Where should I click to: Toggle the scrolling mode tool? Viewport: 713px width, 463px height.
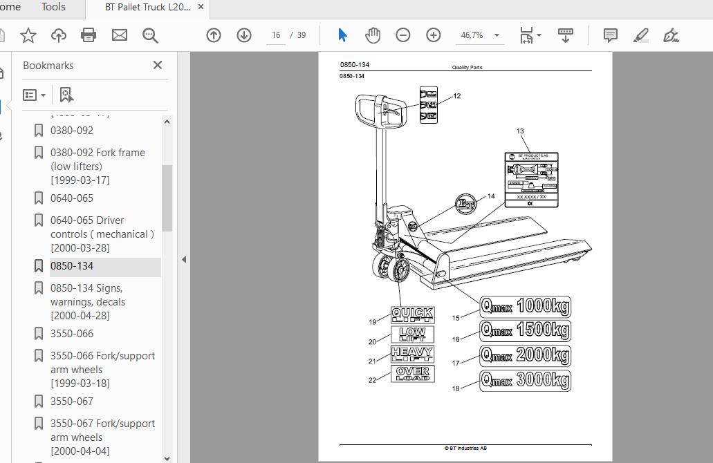coord(566,35)
